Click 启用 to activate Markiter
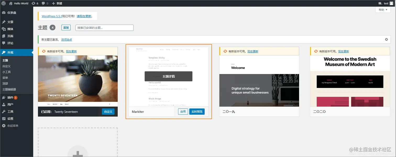Viewport: 396px width, 157px height. (x=183, y=112)
